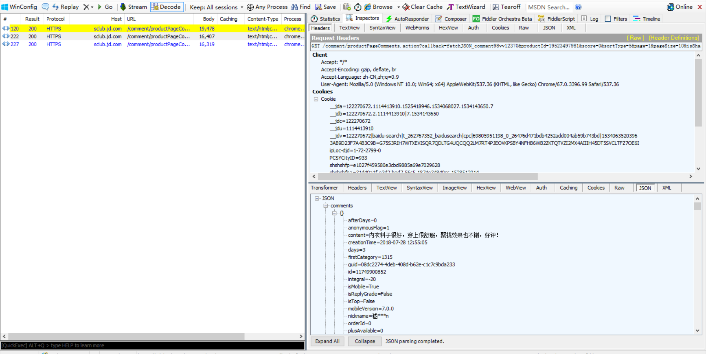Select request TextView inspector tab
Viewport: 706px width, 354px height.
349,28
